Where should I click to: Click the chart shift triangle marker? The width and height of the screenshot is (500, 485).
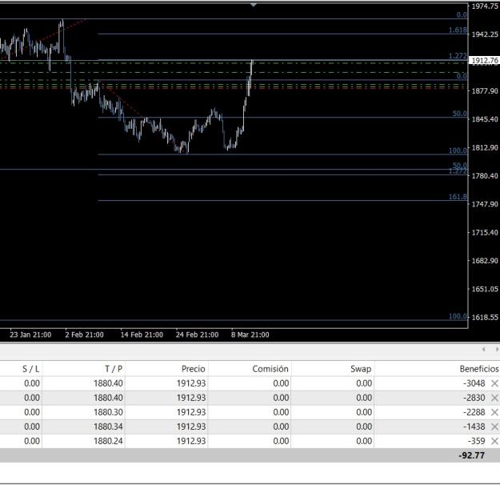(253, 5)
